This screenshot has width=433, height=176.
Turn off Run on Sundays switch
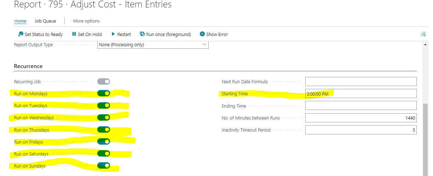click(104, 165)
